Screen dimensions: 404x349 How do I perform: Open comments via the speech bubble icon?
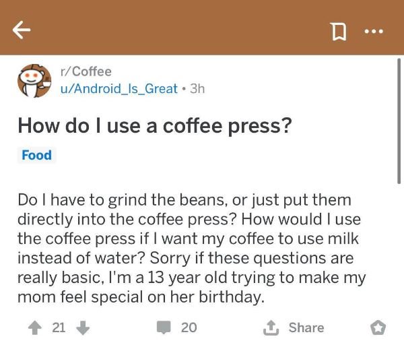(x=164, y=327)
